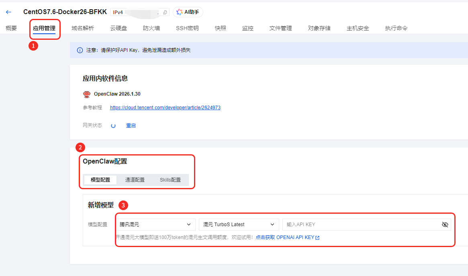Screen dimensions: 468x276
Task: Open the Tencent Cloud tutorial article link
Action: pos(165,108)
